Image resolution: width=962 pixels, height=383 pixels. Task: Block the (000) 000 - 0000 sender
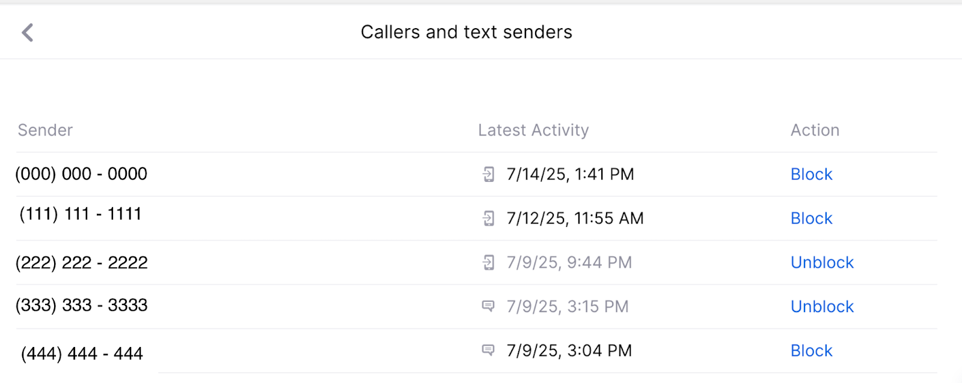click(x=811, y=175)
